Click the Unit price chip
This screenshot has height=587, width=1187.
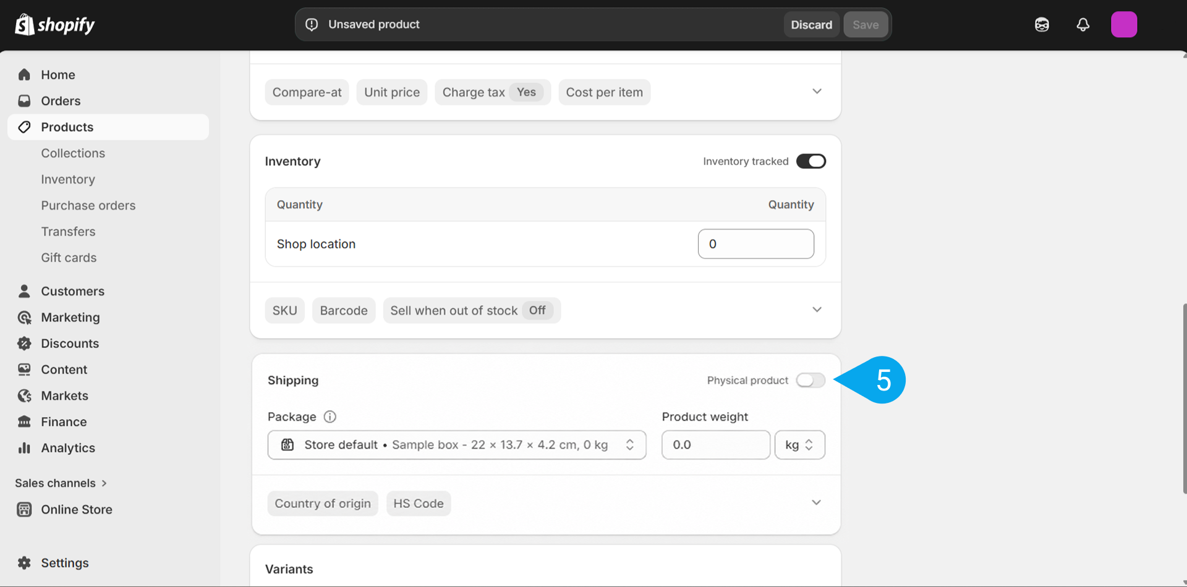392,92
